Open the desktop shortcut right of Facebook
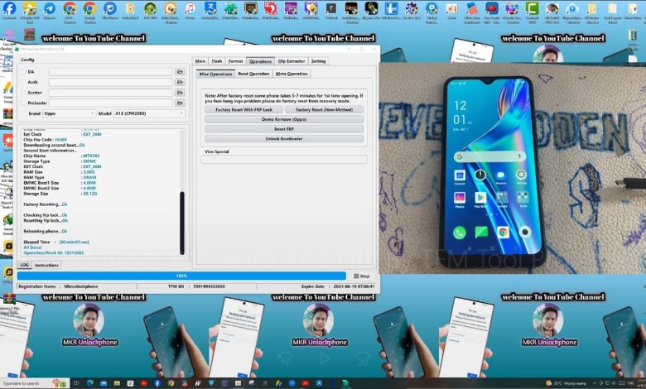Image resolution: width=646 pixels, height=389 pixels. pyautogui.click(x=30, y=11)
